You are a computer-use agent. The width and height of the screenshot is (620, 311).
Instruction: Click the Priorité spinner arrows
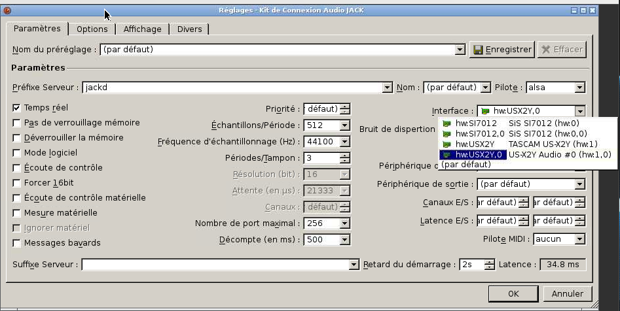345,109
